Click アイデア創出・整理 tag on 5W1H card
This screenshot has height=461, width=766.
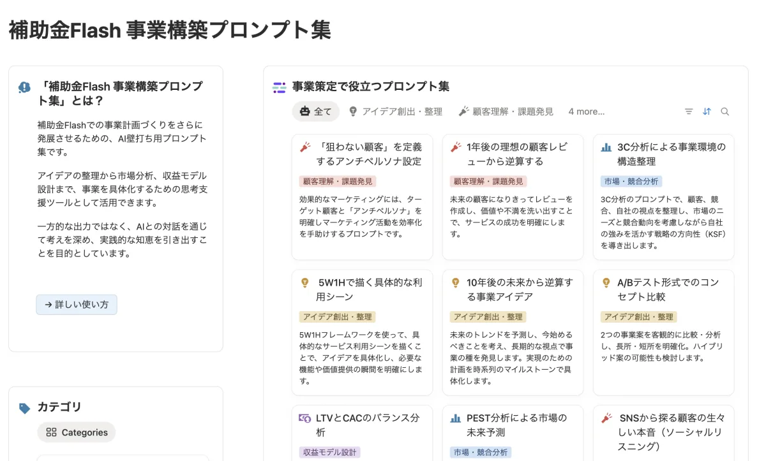click(338, 317)
